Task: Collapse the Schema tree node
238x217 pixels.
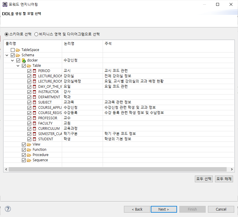Action: tap(7, 55)
